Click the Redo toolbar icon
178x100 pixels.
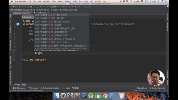(x=22, y=7)
